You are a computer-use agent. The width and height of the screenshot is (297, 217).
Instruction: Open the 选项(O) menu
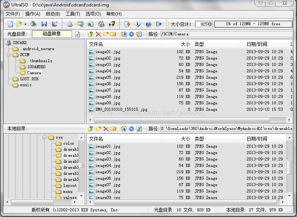point(93,14)
